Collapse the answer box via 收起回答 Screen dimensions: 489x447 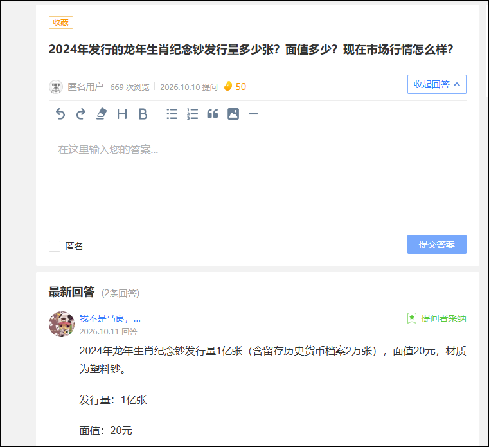point(436,84)
